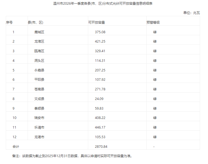Click the 序号 column header

9,23
